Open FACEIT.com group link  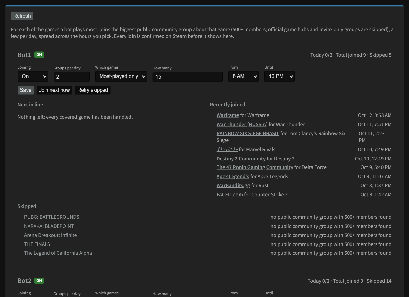click(x=230, y=195)
